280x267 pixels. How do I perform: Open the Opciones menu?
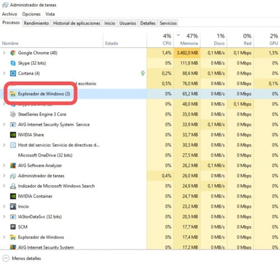coord(31,14)
